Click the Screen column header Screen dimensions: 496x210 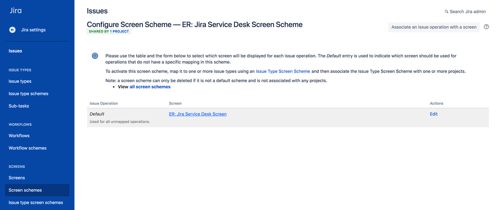tap(175, 104)
